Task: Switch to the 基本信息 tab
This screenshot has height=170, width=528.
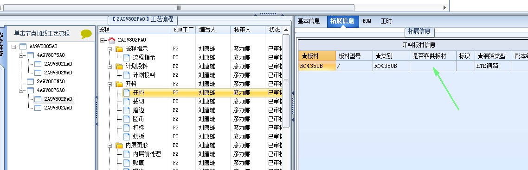Action: (309, 21)
